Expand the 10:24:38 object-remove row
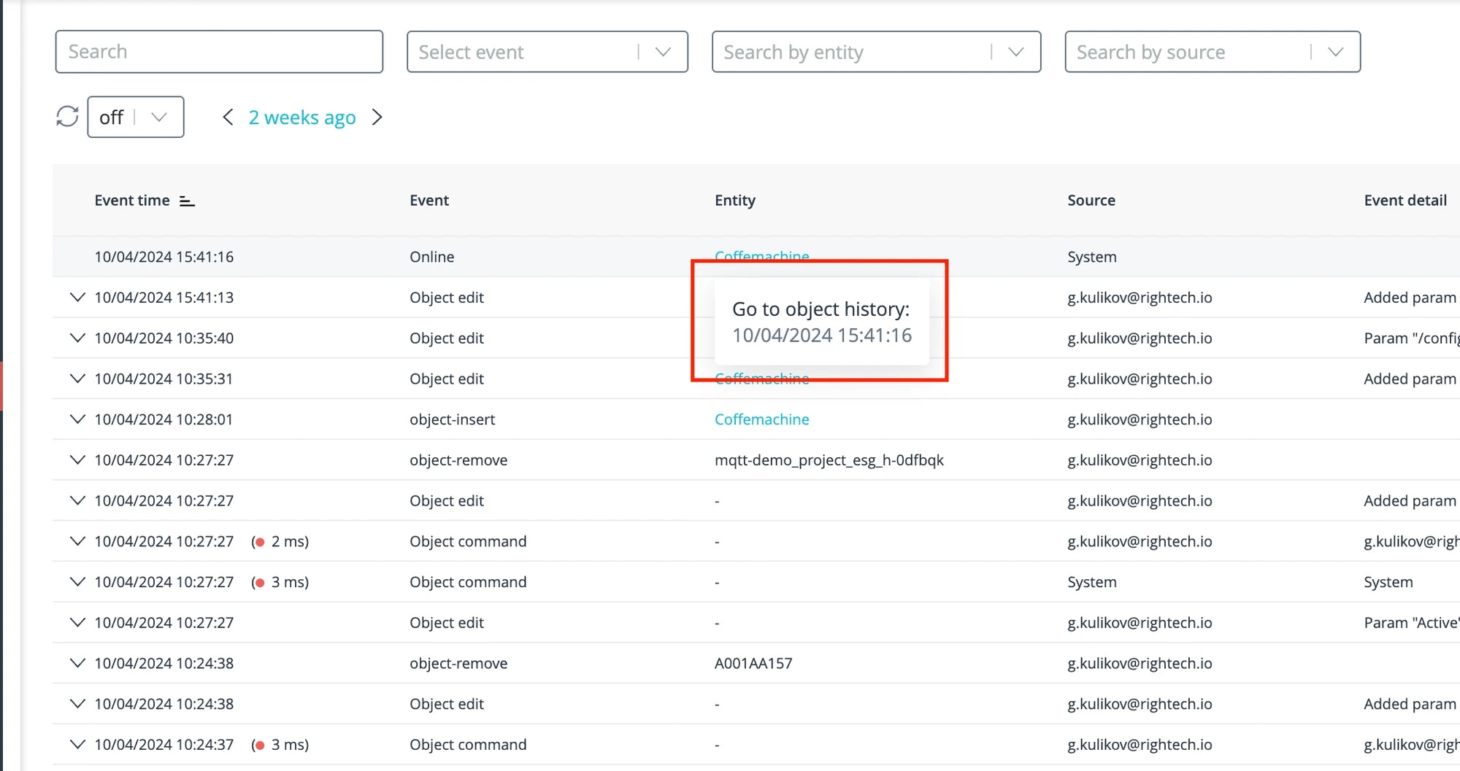 (77, 663)
